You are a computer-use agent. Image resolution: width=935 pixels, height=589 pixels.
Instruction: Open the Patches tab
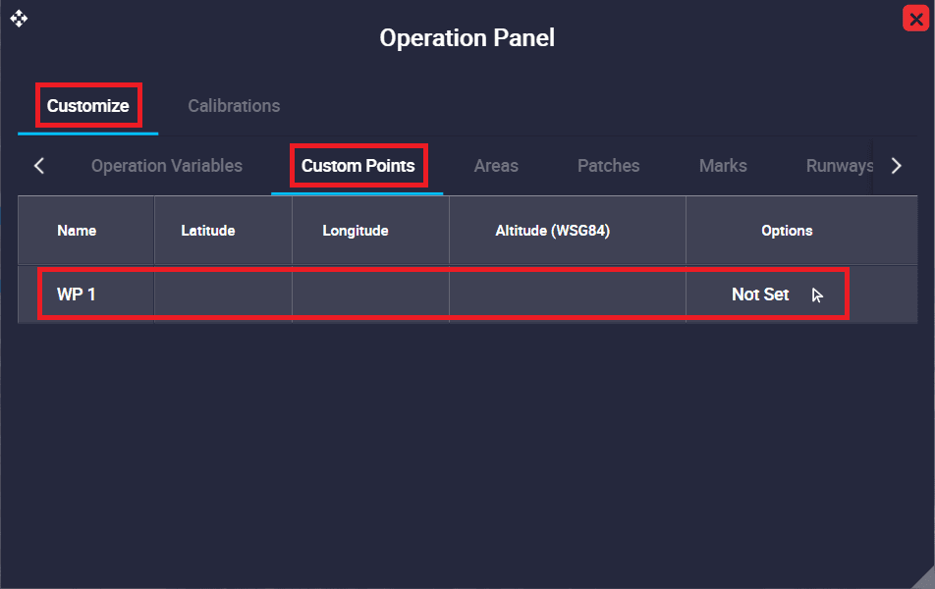tap(608, 166)
